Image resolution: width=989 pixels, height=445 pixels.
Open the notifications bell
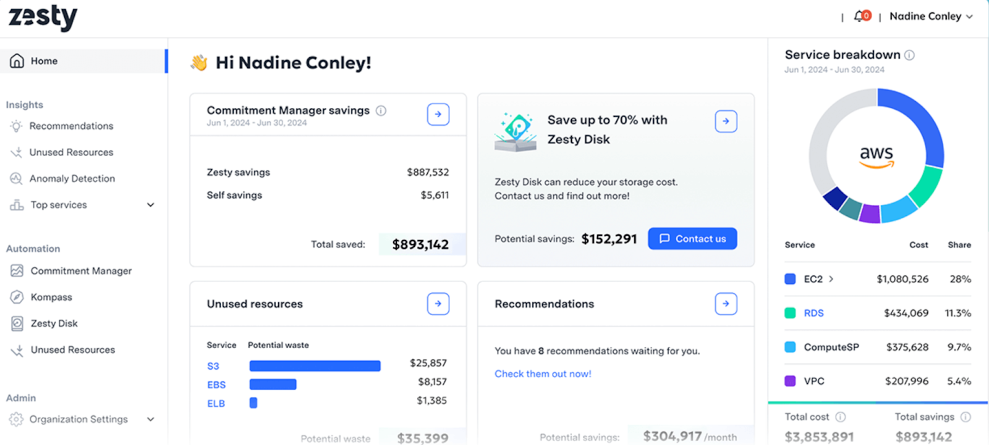[860, 16]
